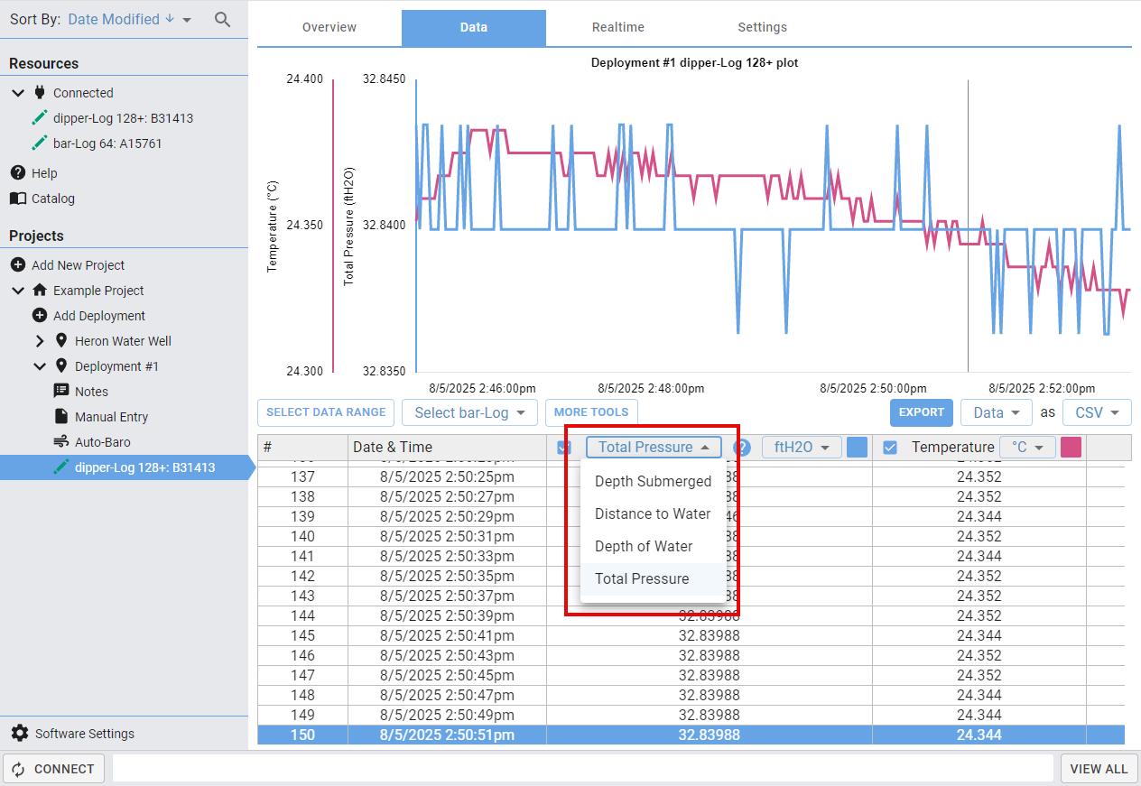
Task: Click the # column header
Action: point(302,447)
